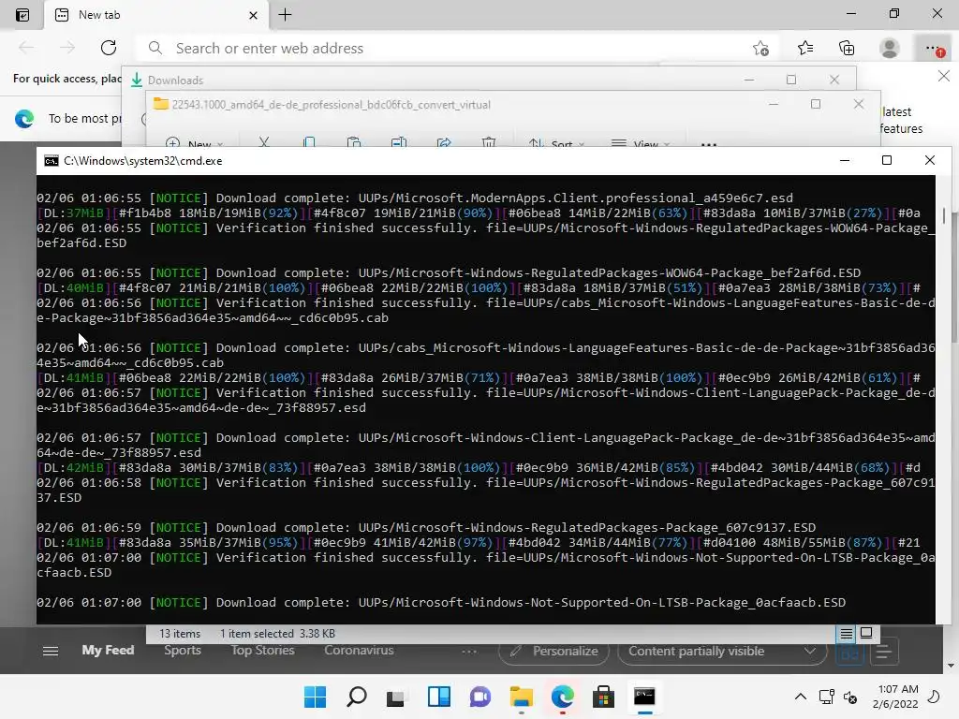
Task: Open Microsoft Edge from the taskbar
Action: pyautogui.click(x=562, y=697)
